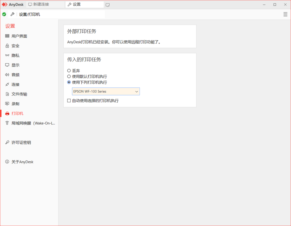Click the green connection status icon
The width and height of the screenshot is (291, 226).
(4, 14)
